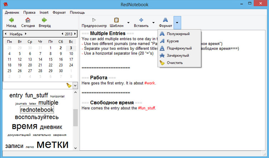Click the 'latex' word in cloud
Screen dimensions: 269x158
[33, 104]
